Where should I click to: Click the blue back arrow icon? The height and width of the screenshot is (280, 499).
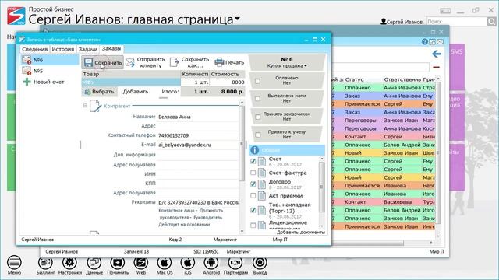tap(437, 54)
